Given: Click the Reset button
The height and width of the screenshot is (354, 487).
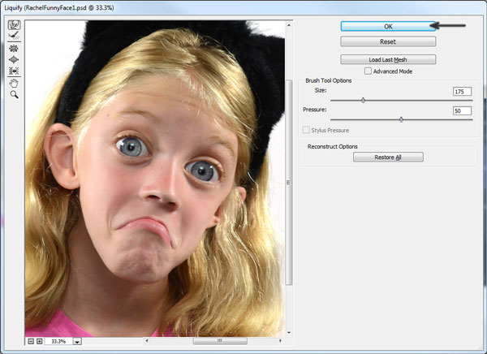Looking at the screenshot, I should point(388,41).
